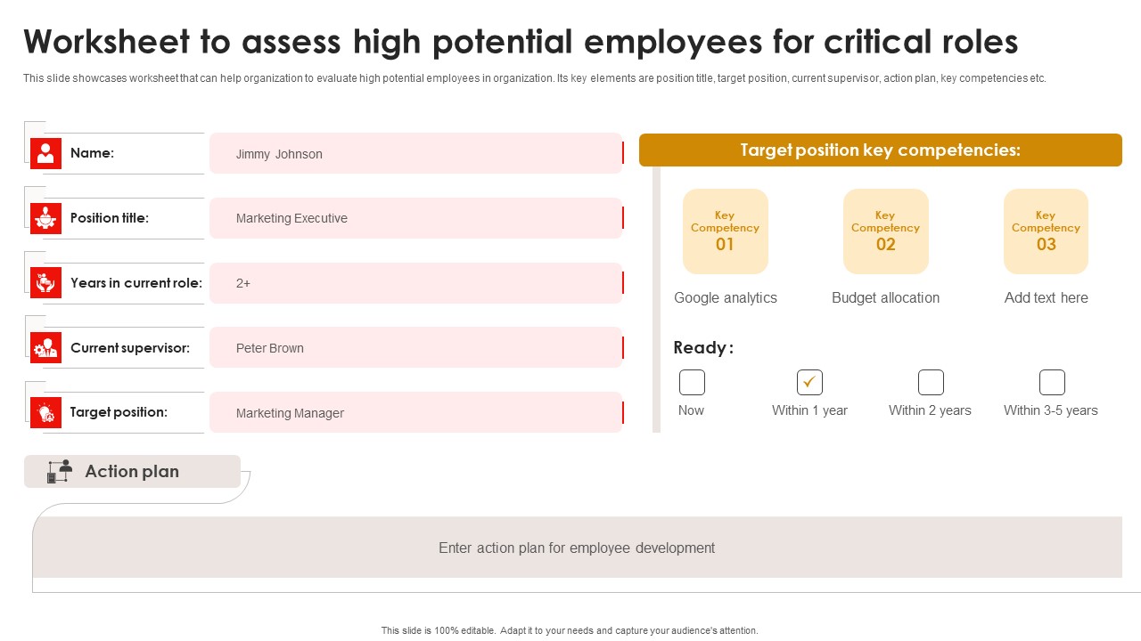Click the Action plan icon

tap(60, 472)
